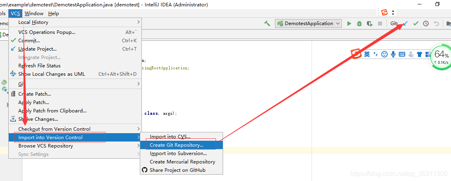This screenshot has width=451, height=181.
Task: Choose Import into CVS...
Action: pos(182,137)
